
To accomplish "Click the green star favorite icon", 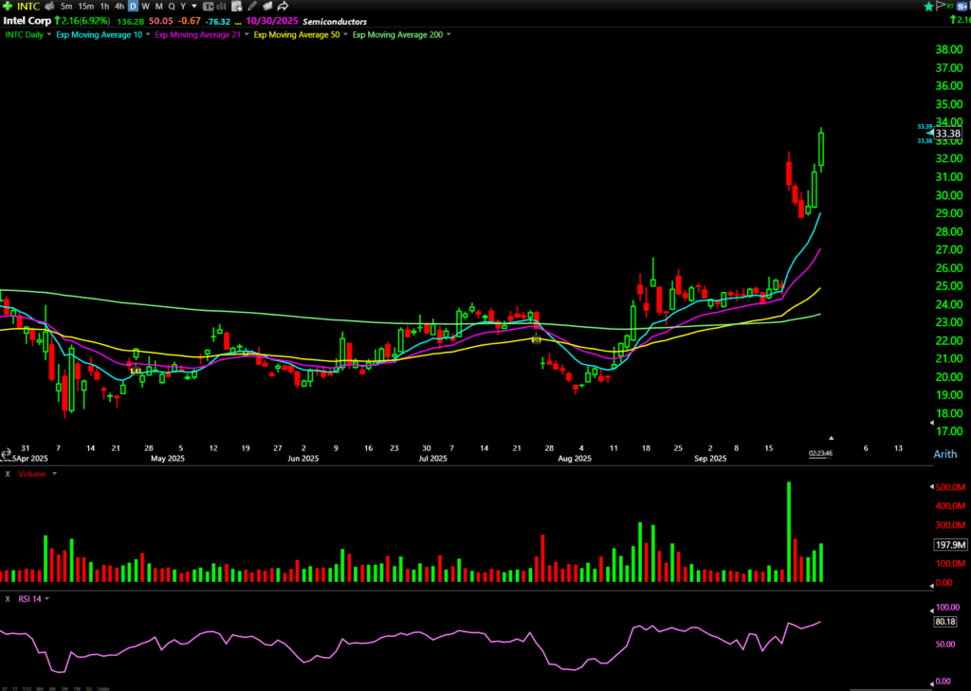I will tap(929, 6).
